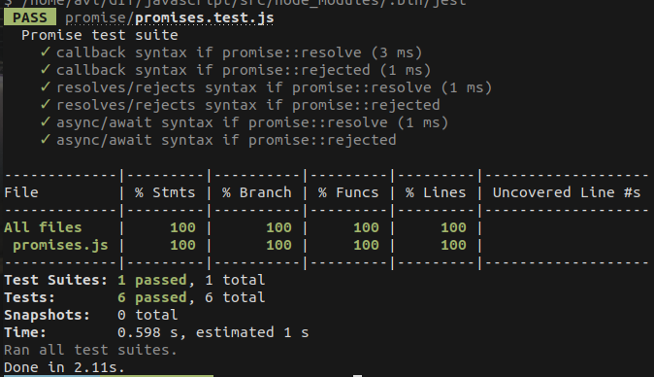This screenshot has width=654, height=377.
Task: Click the 'Tests:' label
Action: pyautogui.click(x=30, y=297)
